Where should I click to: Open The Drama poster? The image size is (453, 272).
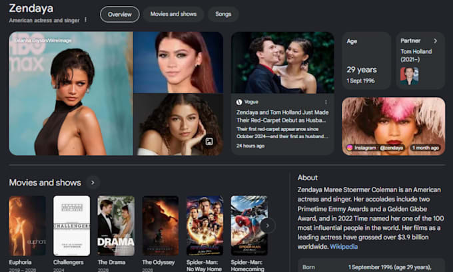116,225
